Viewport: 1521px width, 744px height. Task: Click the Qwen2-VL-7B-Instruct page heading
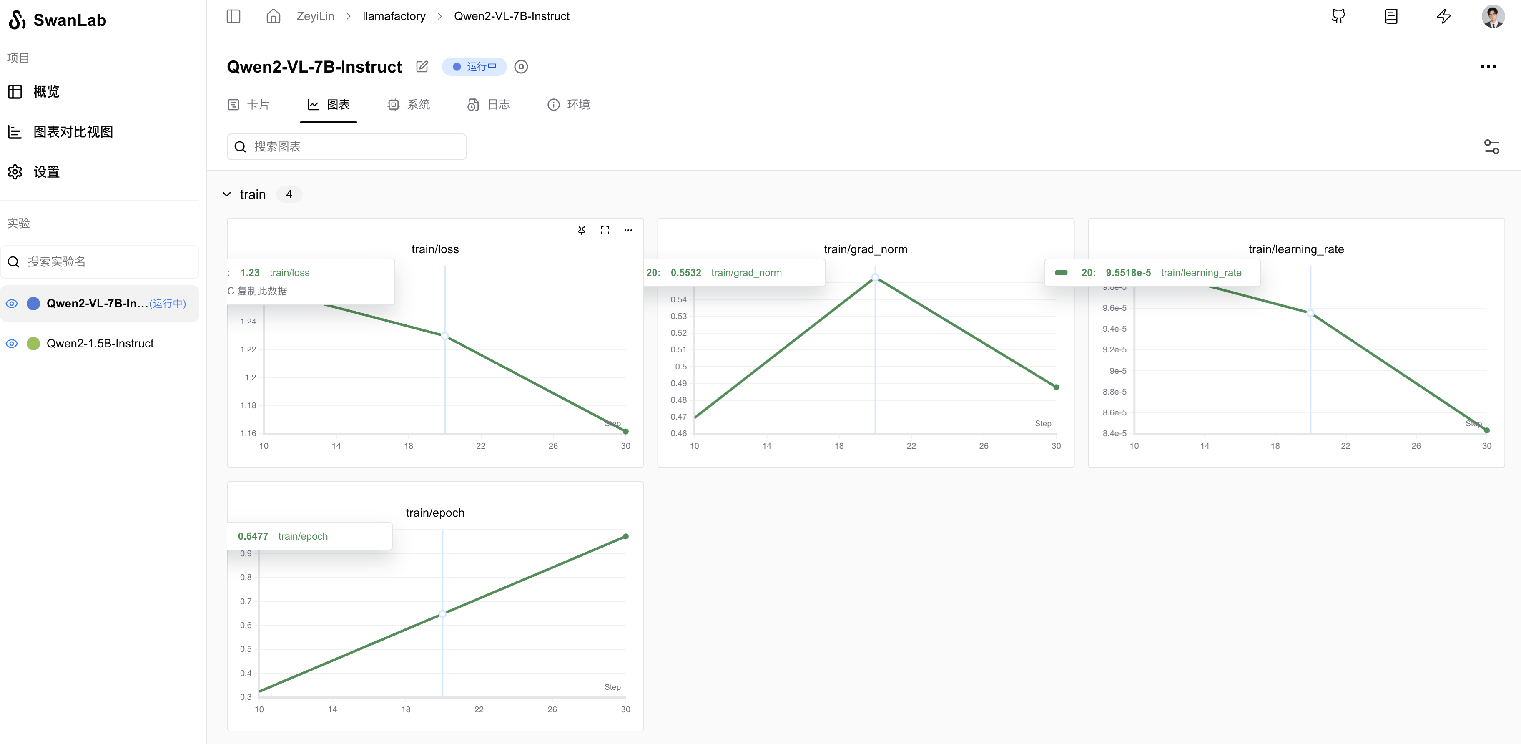pos(314,67)
